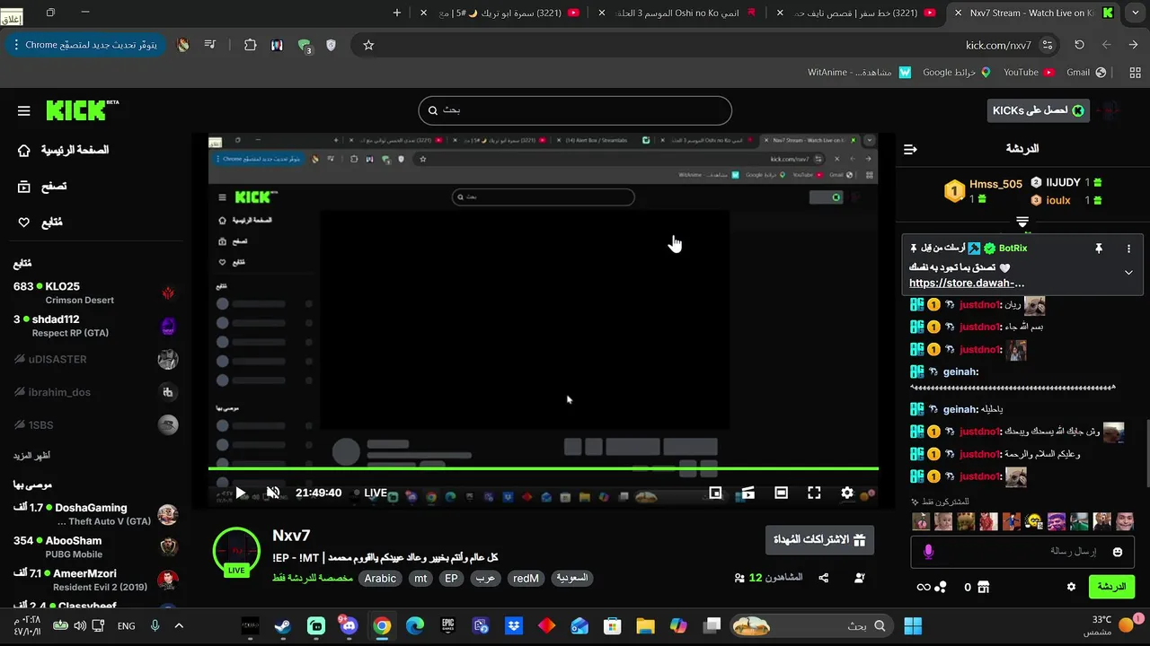Select offline channel ibrahim_dos
The height and width of the screenshot is (646, 1150).
pos(95,392)
